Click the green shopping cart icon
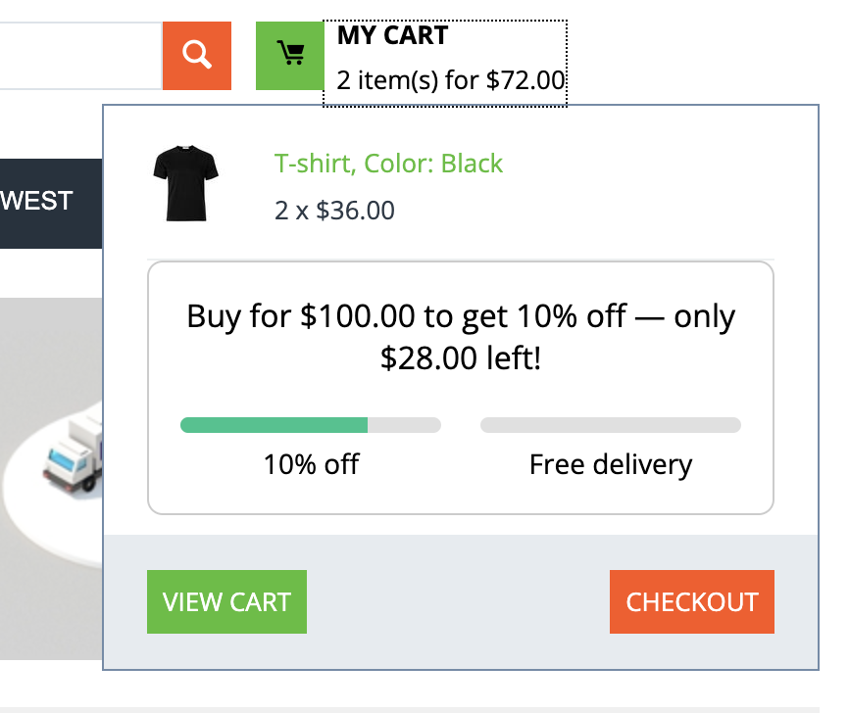The width and height of the screenshot is (849, 713). [x=289, y=56]
